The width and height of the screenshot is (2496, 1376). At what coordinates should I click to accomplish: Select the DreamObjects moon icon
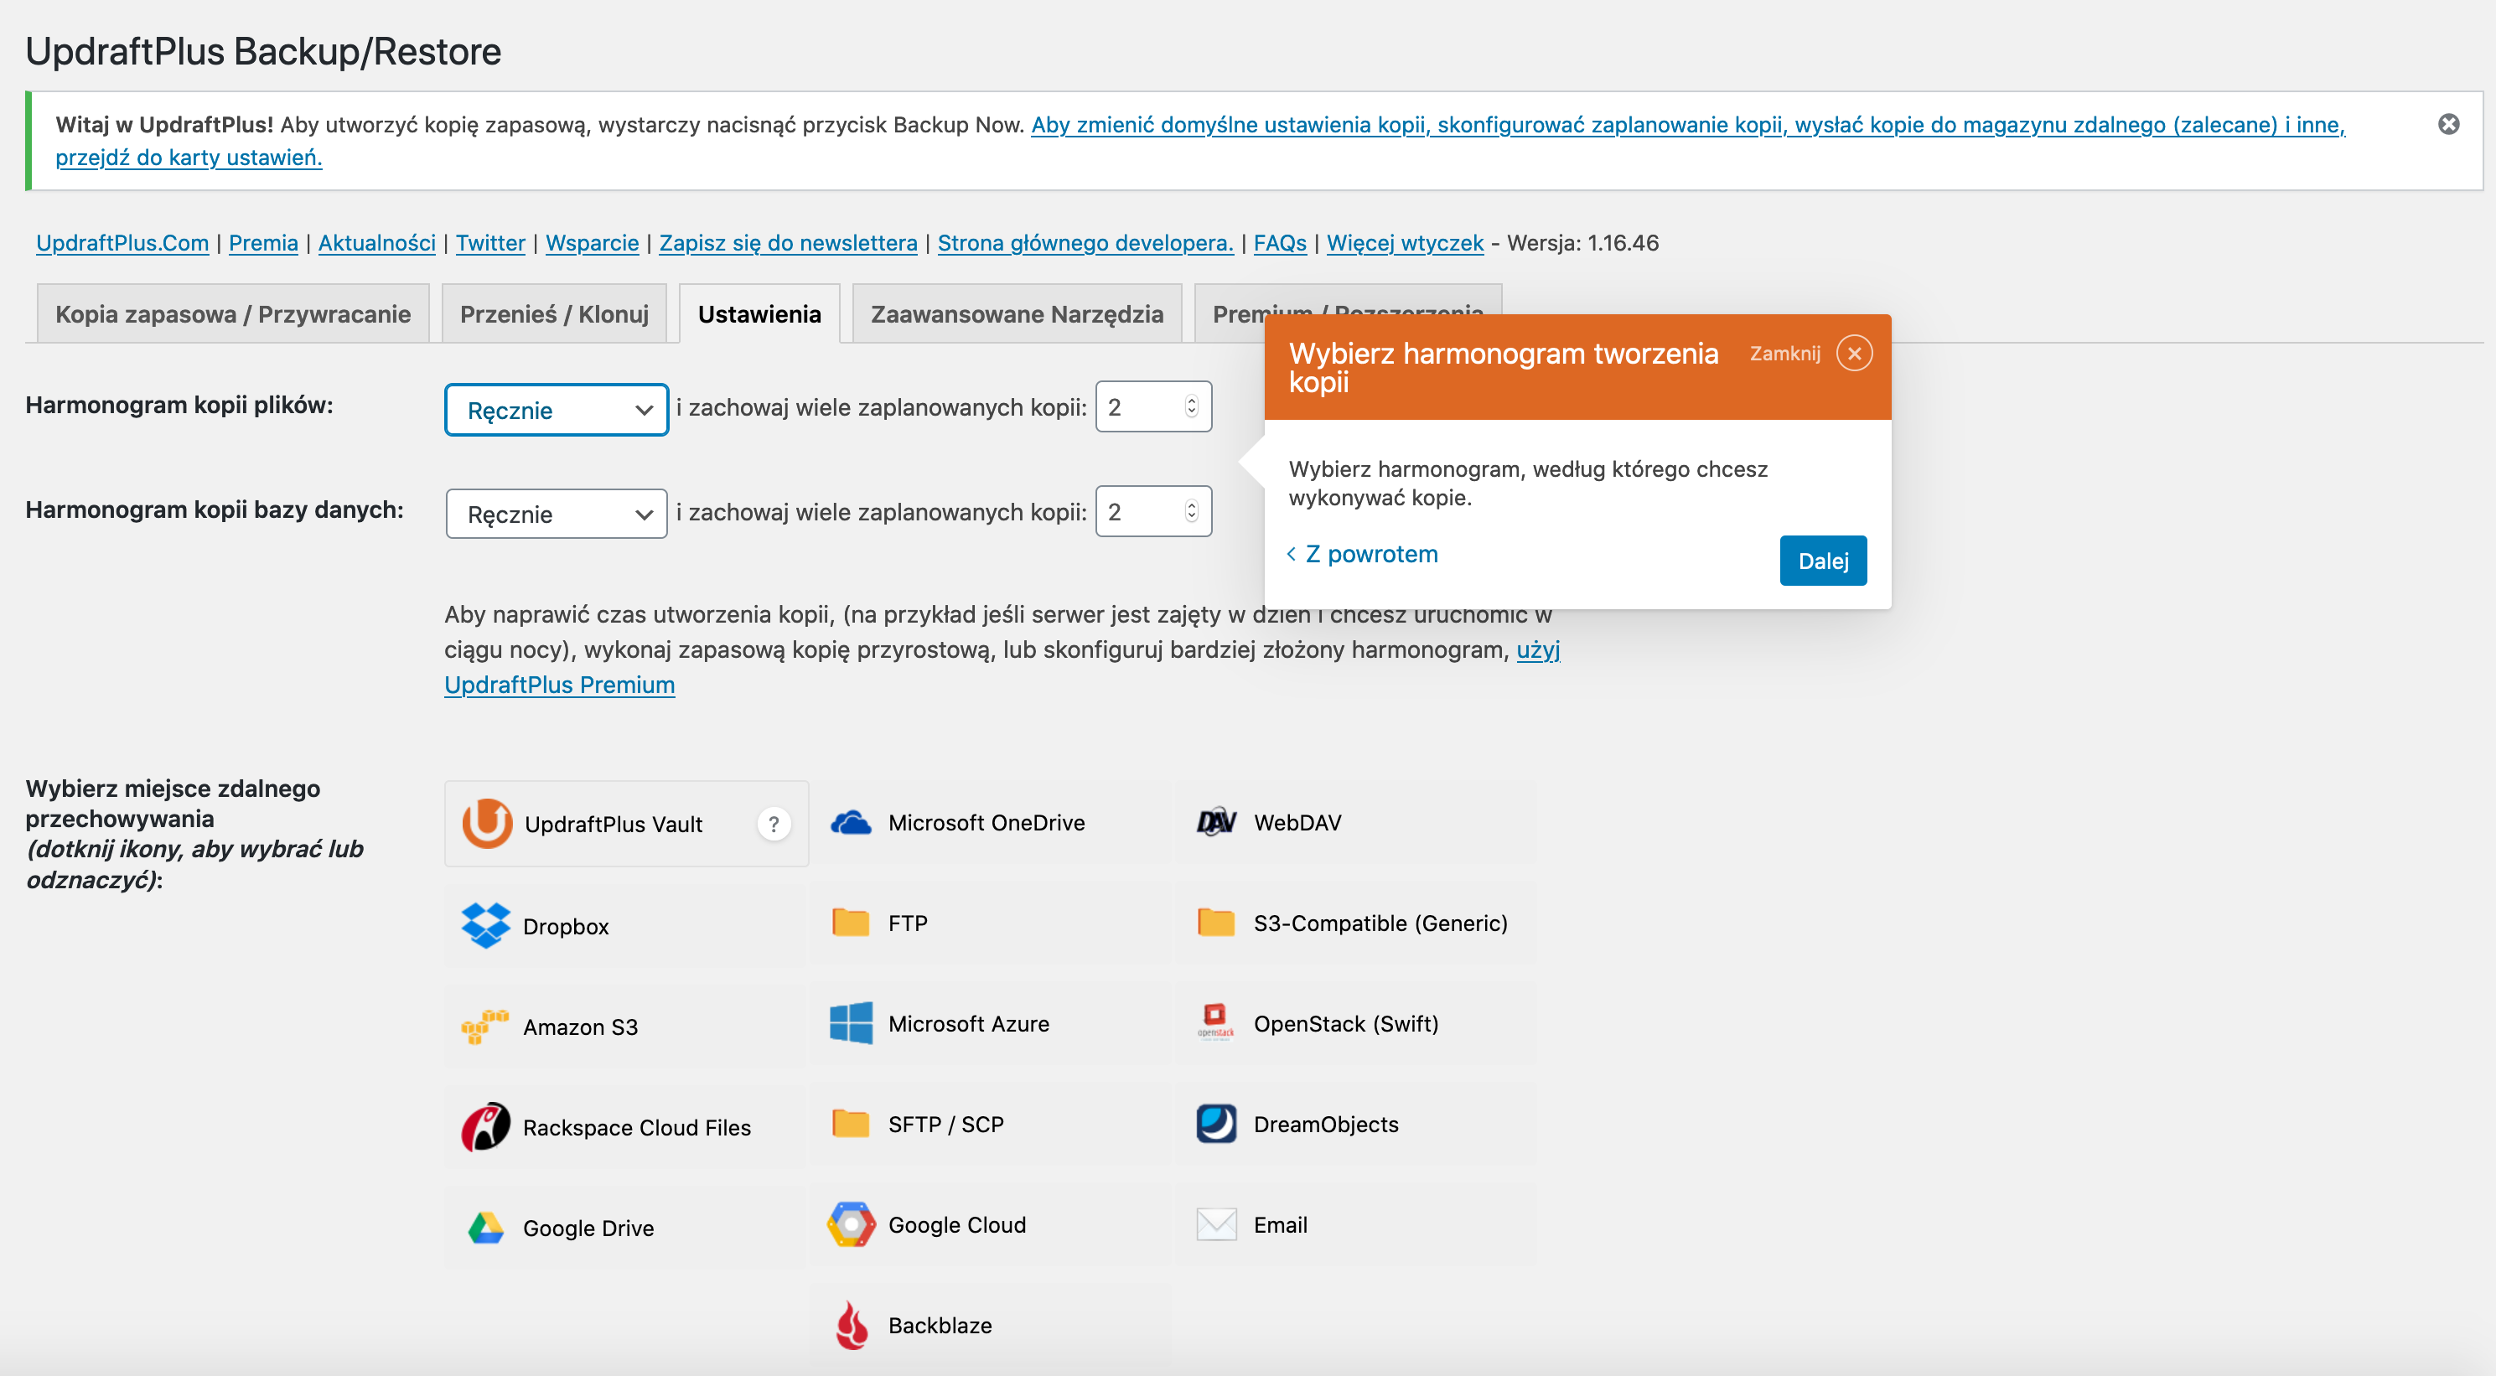click(x=1216, y=1124)
